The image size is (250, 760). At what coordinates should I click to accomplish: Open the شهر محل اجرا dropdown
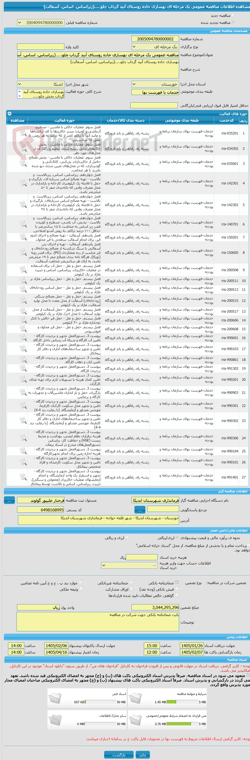[x=41, y=84]
